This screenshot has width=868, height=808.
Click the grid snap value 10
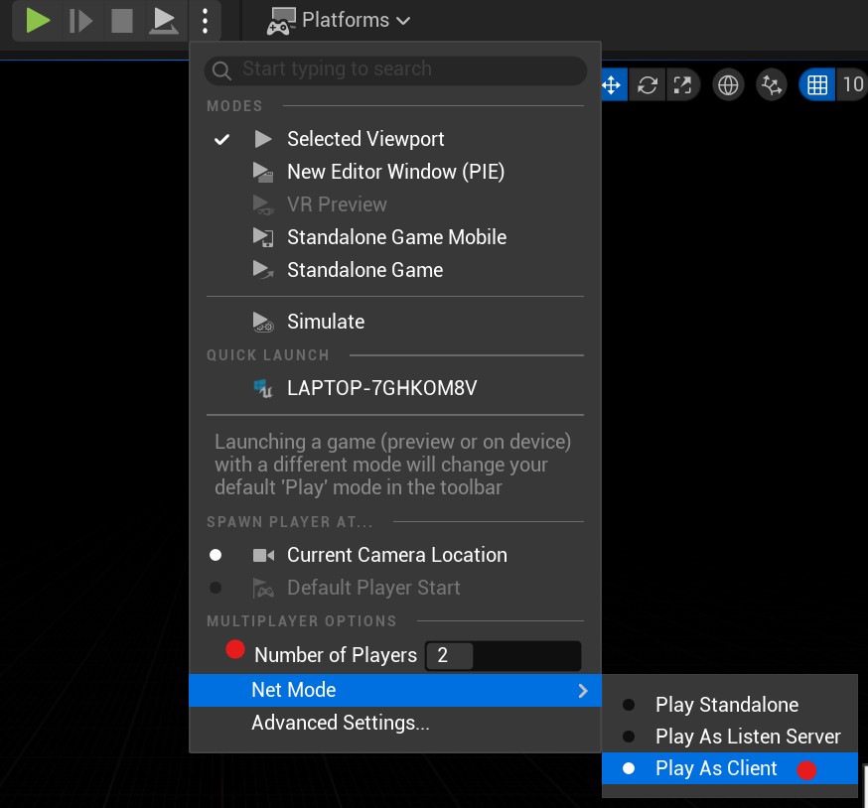[852, 85]
